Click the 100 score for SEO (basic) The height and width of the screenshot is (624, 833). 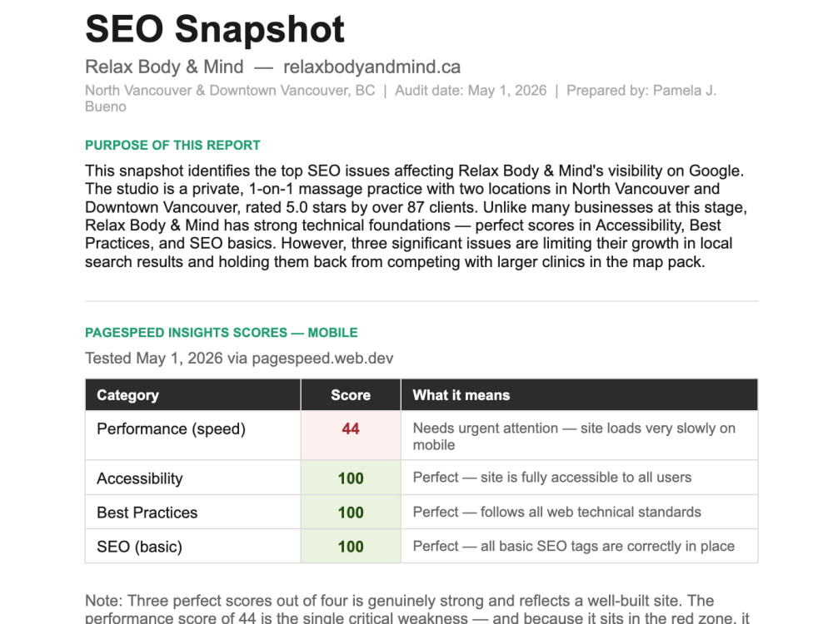351,546
